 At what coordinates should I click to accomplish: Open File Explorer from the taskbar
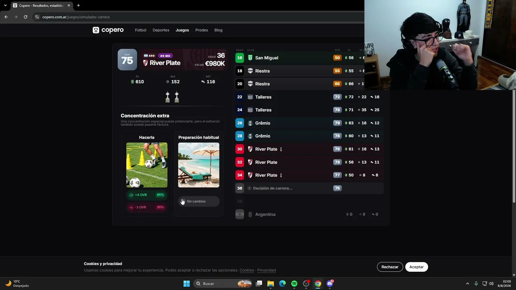pyautogui.click(x=270, y=284)
